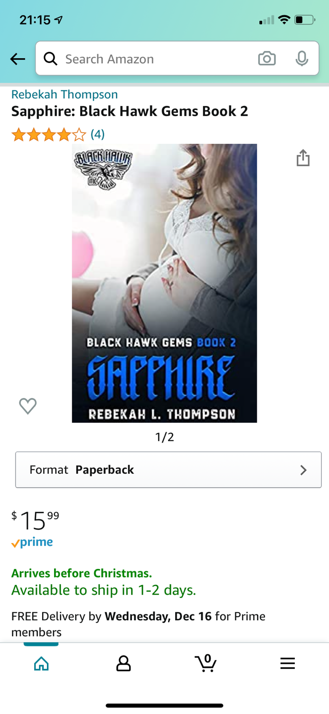The image size is (329, 714).
Task: Tap the chevron on Format row
Action: pyautogui.click(x=303, y=470)
